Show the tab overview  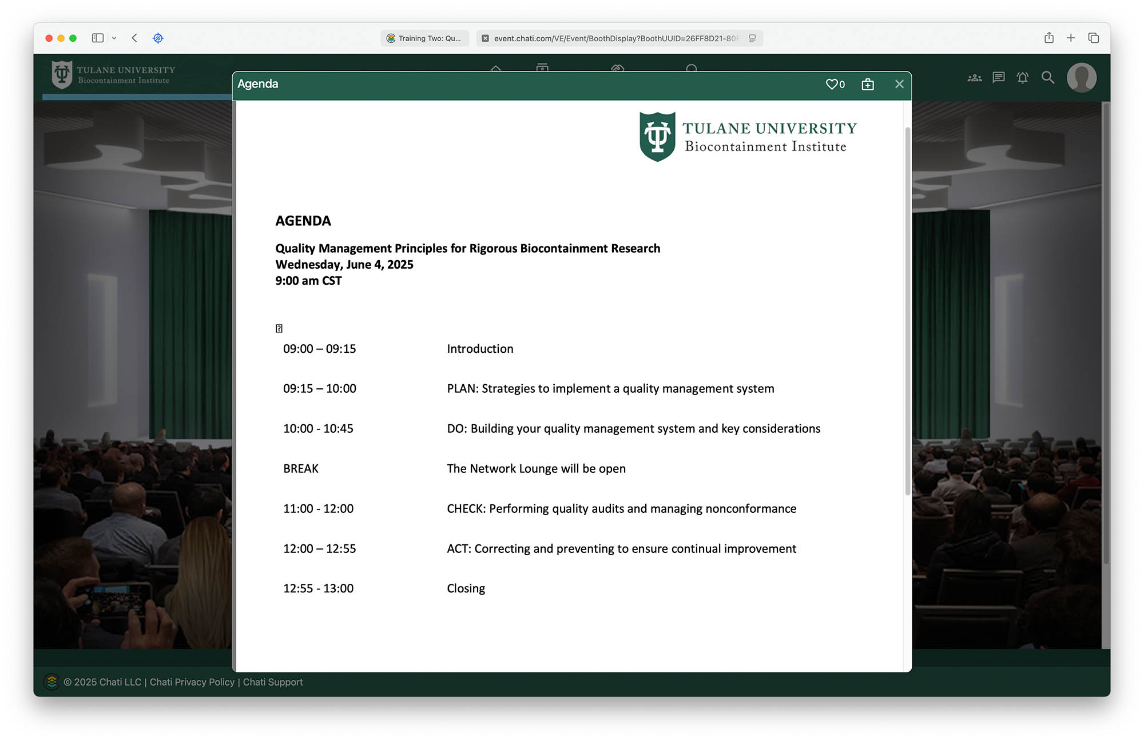pos(1094,38)
